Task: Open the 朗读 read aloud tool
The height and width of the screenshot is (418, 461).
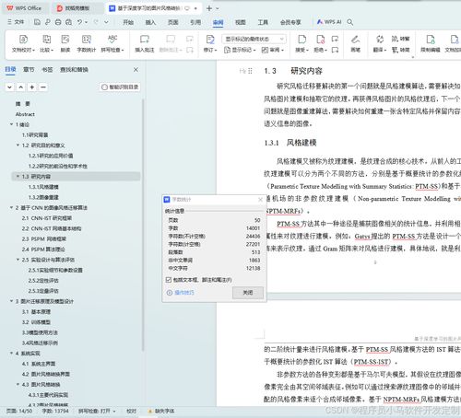Action: tap(65, 43)
